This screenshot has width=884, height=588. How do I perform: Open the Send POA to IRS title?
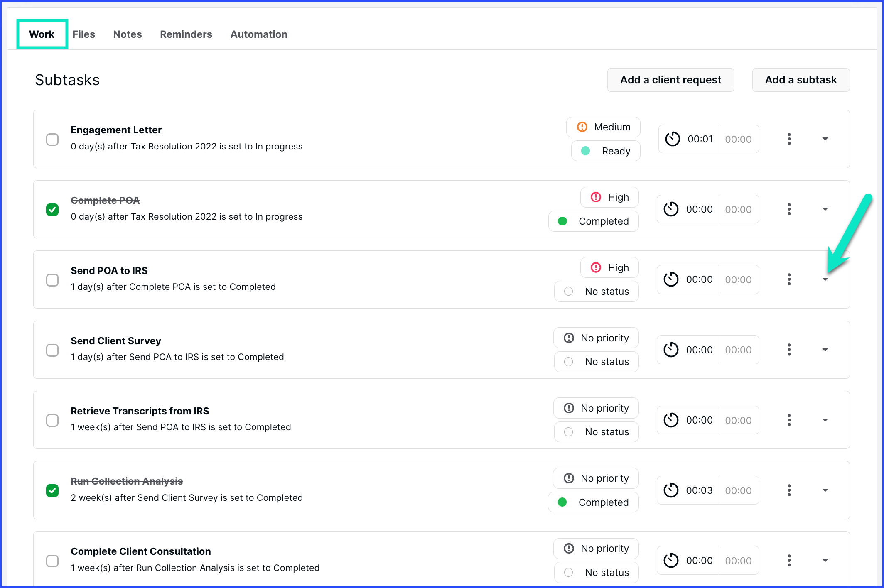click(109, 271)
